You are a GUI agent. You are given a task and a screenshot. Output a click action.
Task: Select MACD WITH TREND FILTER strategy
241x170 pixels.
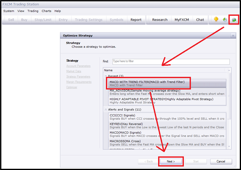tap(167, 83)
